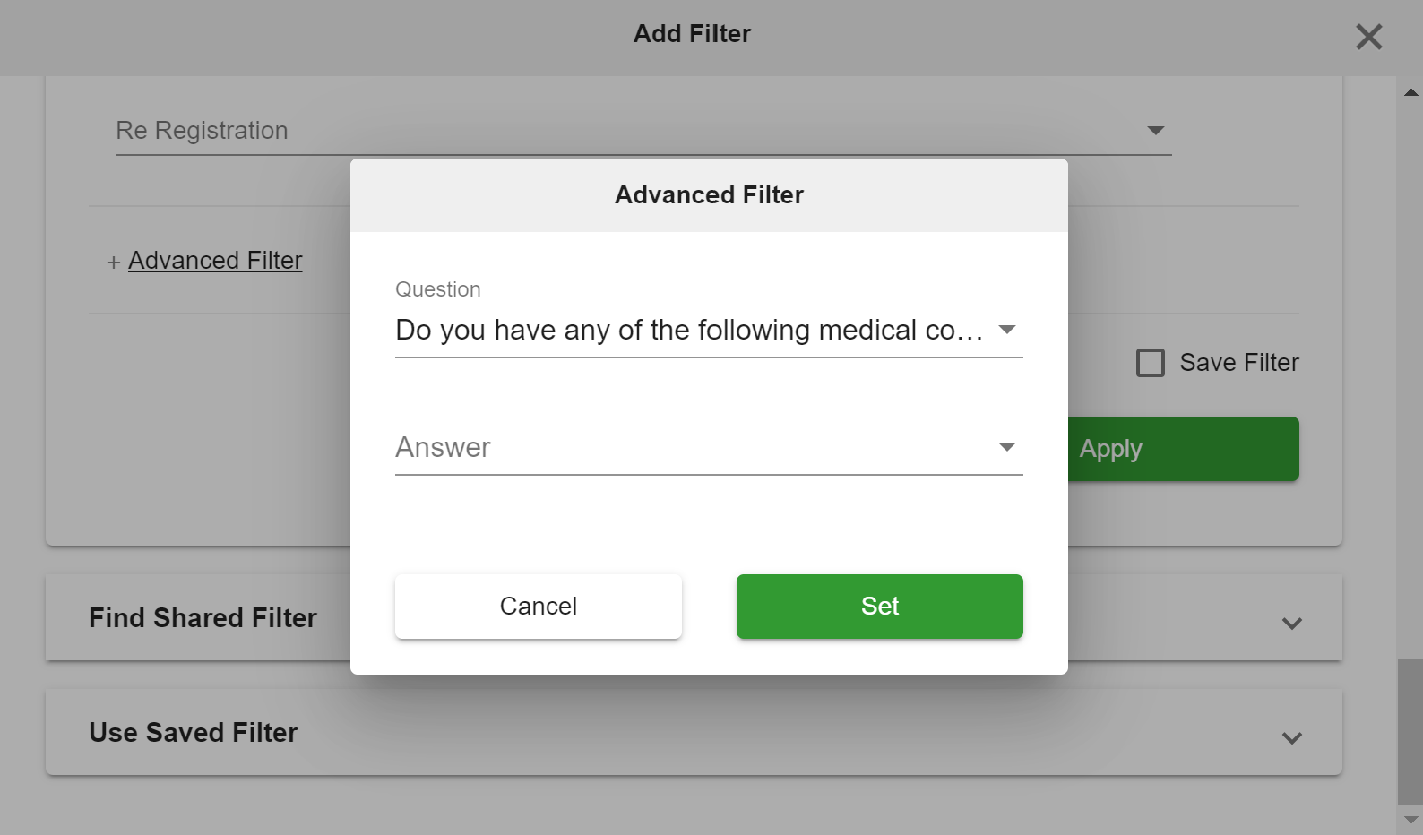Viewport: 1423px width, 835px height.
Task: Click the scrollbar up arrow
Action: [1410, 92]
